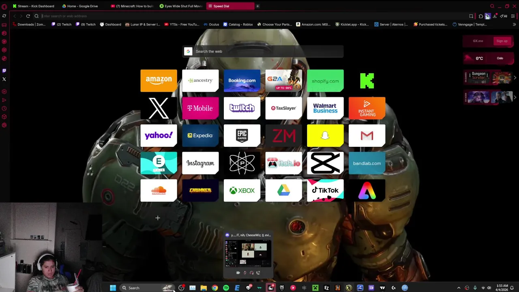The width and height of the screenshot is (519, 292).
Task: Open the itch.io speed dial tile
Action: (284, 163)
